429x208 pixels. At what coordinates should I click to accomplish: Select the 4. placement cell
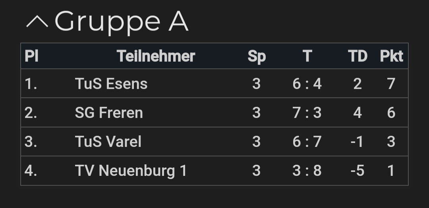(x=31, y=171)
